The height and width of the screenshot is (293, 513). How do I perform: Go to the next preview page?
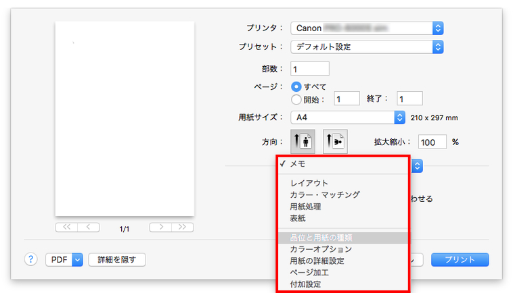click(160, 228)
